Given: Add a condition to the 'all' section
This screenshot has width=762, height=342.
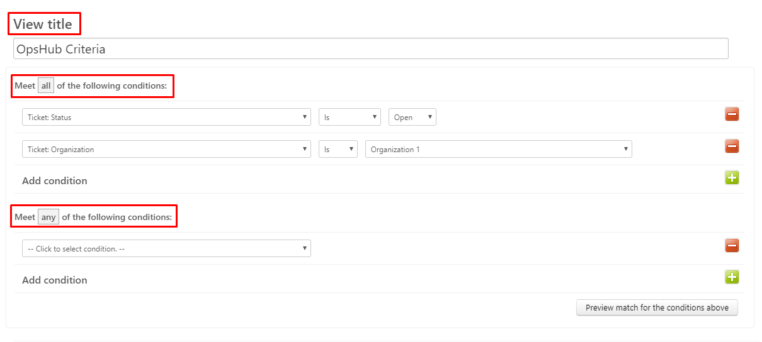Looking at the screenshot, I should click(x=732, y=178).
